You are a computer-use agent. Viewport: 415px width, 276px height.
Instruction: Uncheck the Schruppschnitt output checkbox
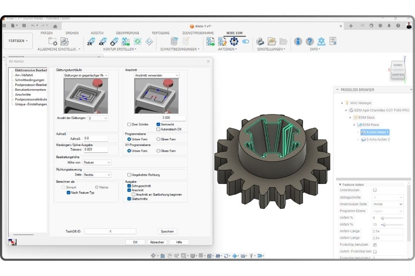129,186
